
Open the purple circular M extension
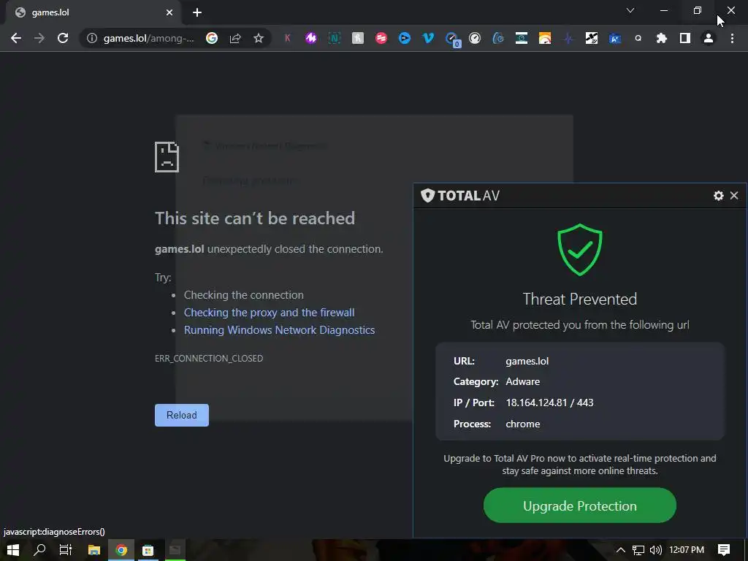[x=311, y=38]
